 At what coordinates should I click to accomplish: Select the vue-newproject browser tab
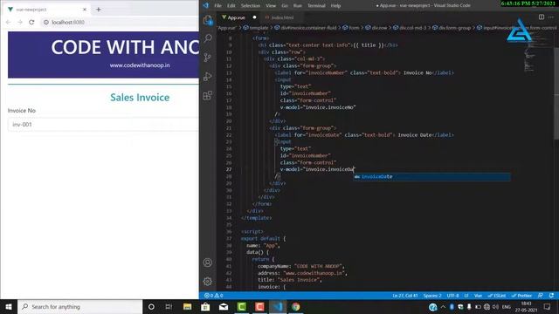[x=46, y=10]
